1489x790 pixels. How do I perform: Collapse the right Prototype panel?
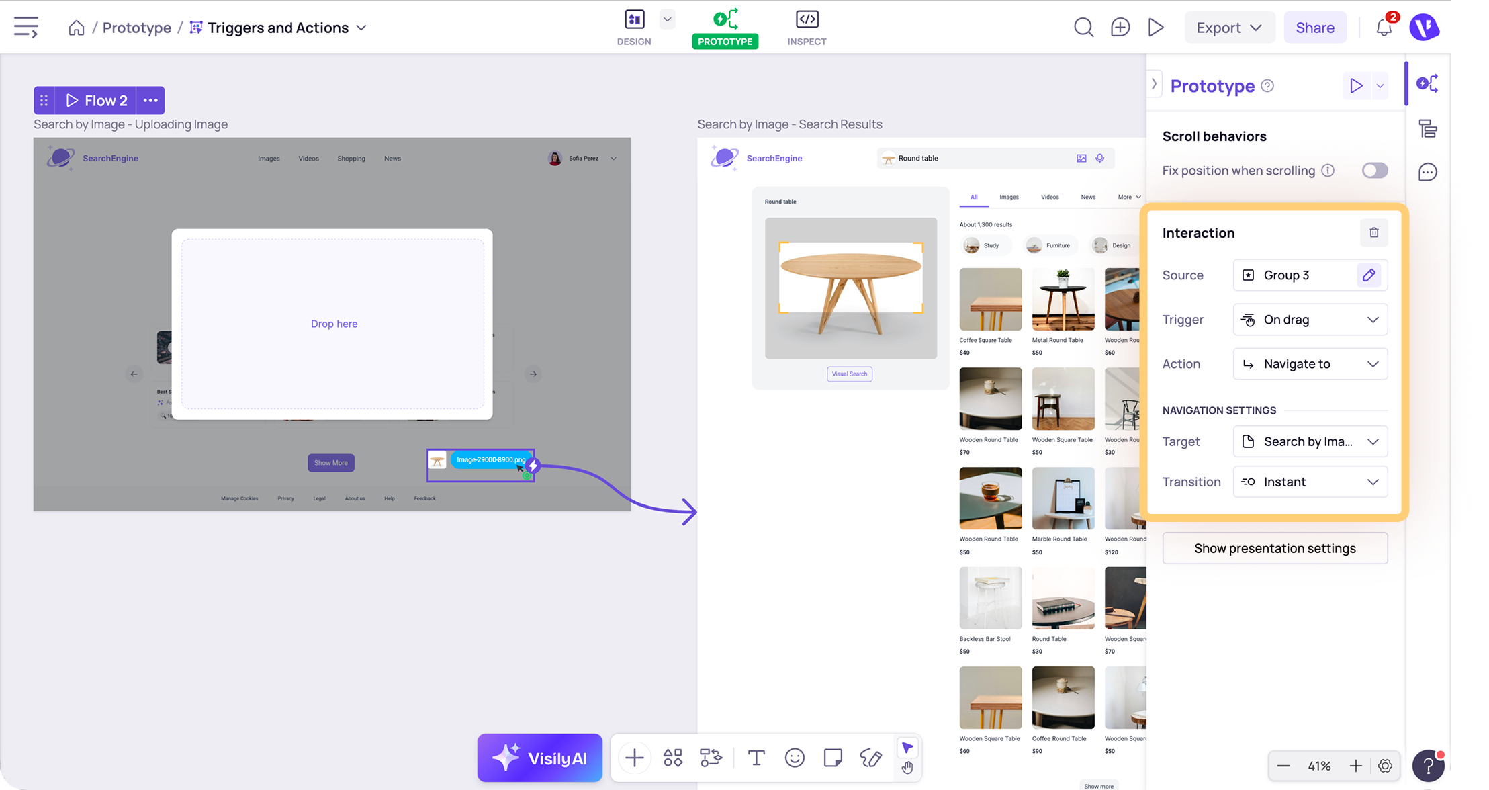[x=1154, y=85]
